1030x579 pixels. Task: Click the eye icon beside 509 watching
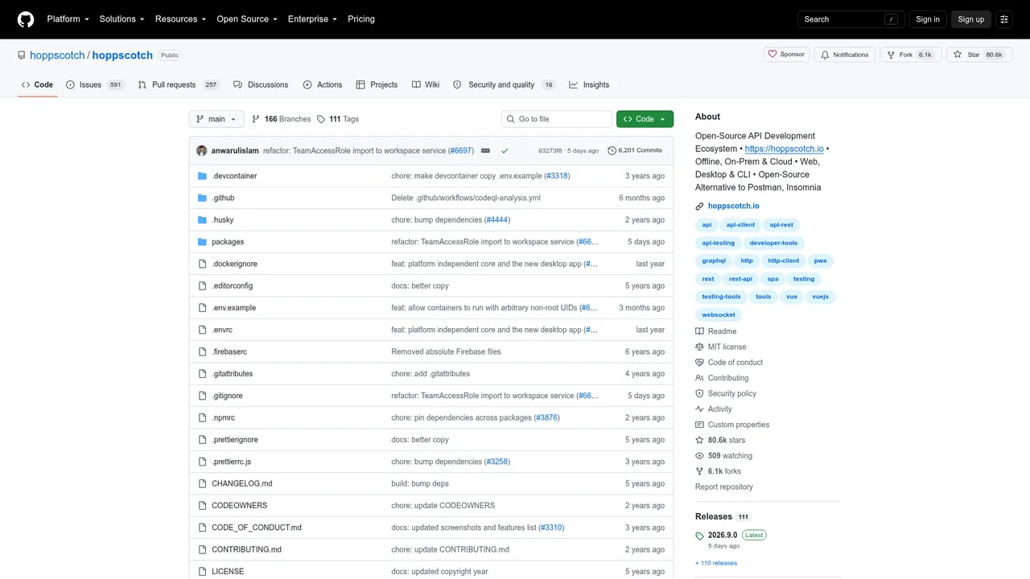coord(700,455)
